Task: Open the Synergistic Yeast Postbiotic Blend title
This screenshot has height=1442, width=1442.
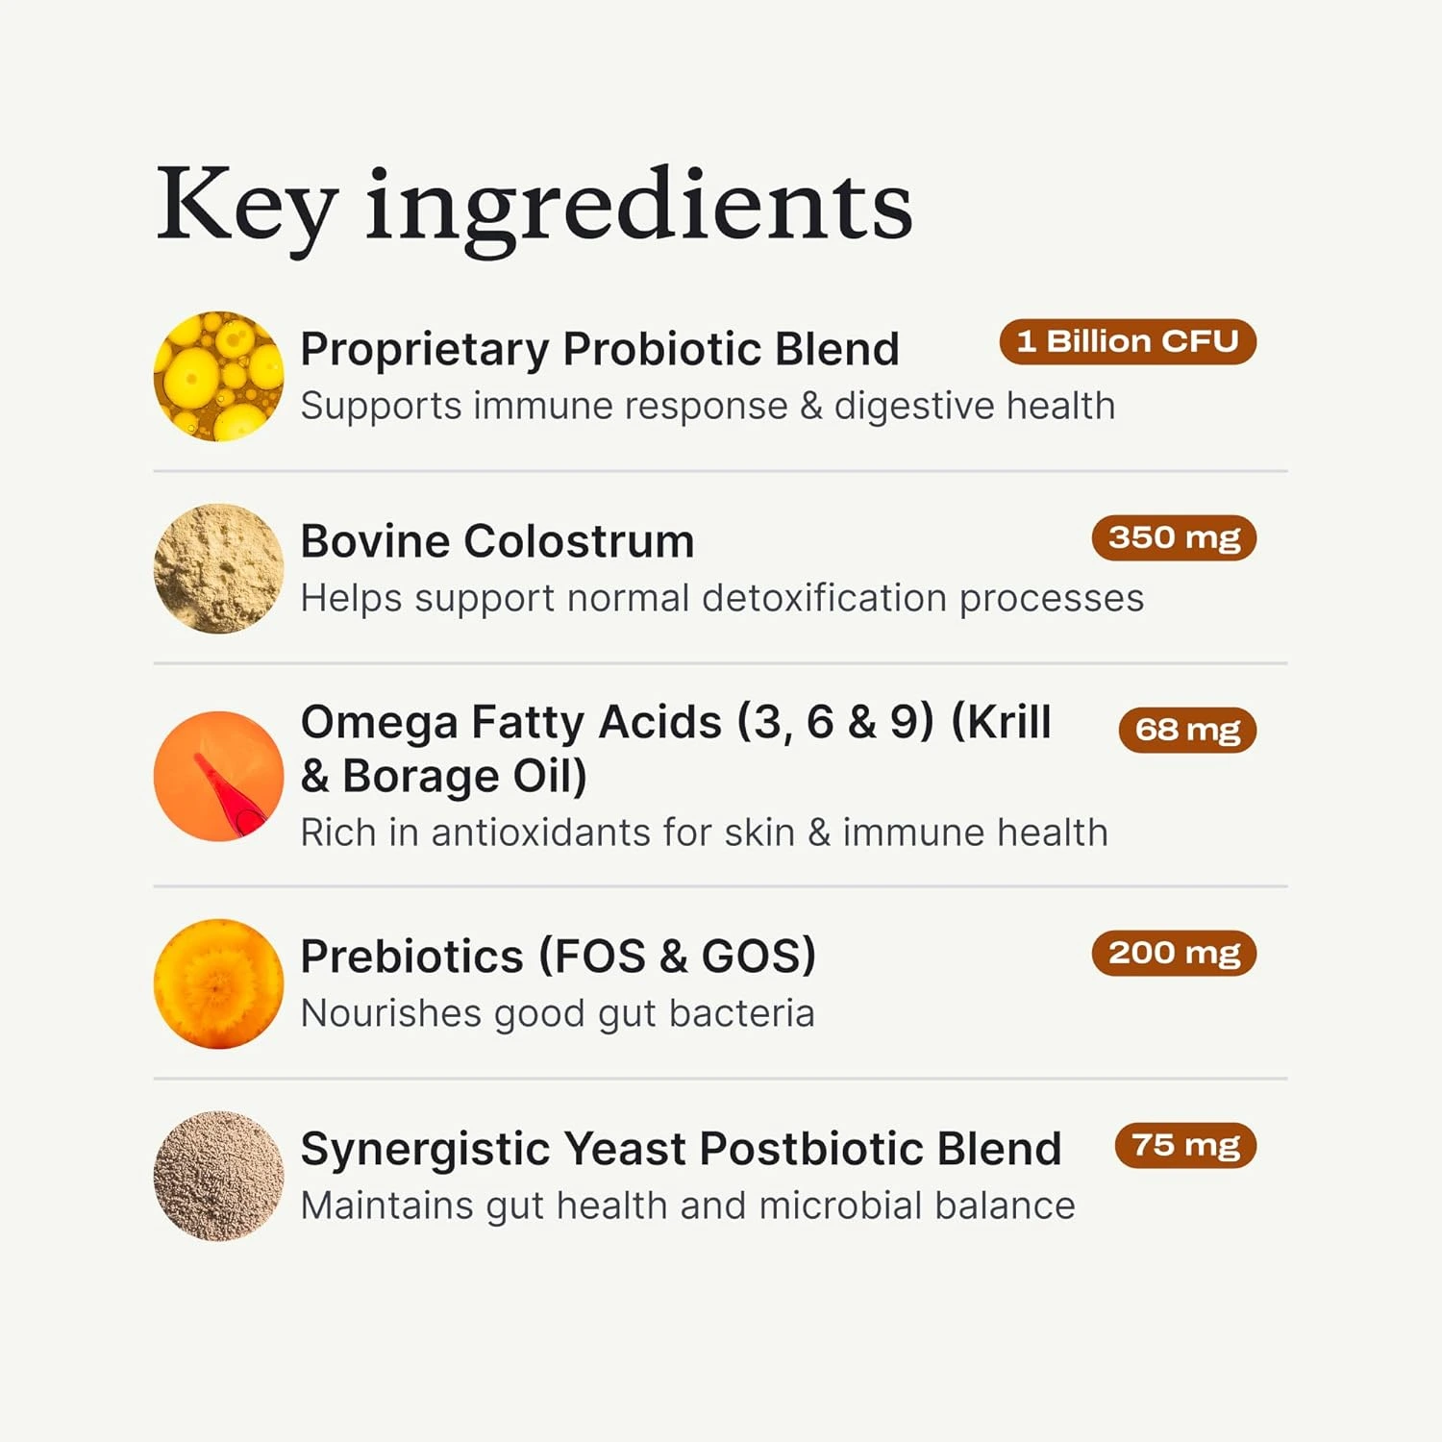Action: (x=681, y=1149)
